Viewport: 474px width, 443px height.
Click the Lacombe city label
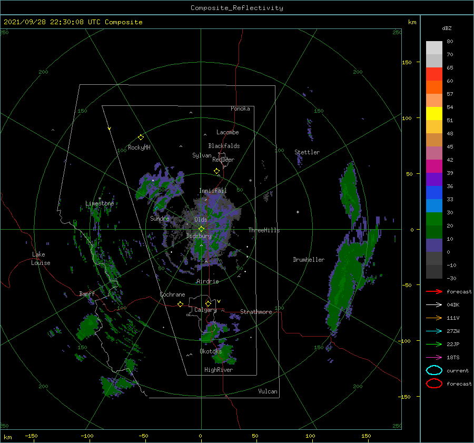point(228,132)
